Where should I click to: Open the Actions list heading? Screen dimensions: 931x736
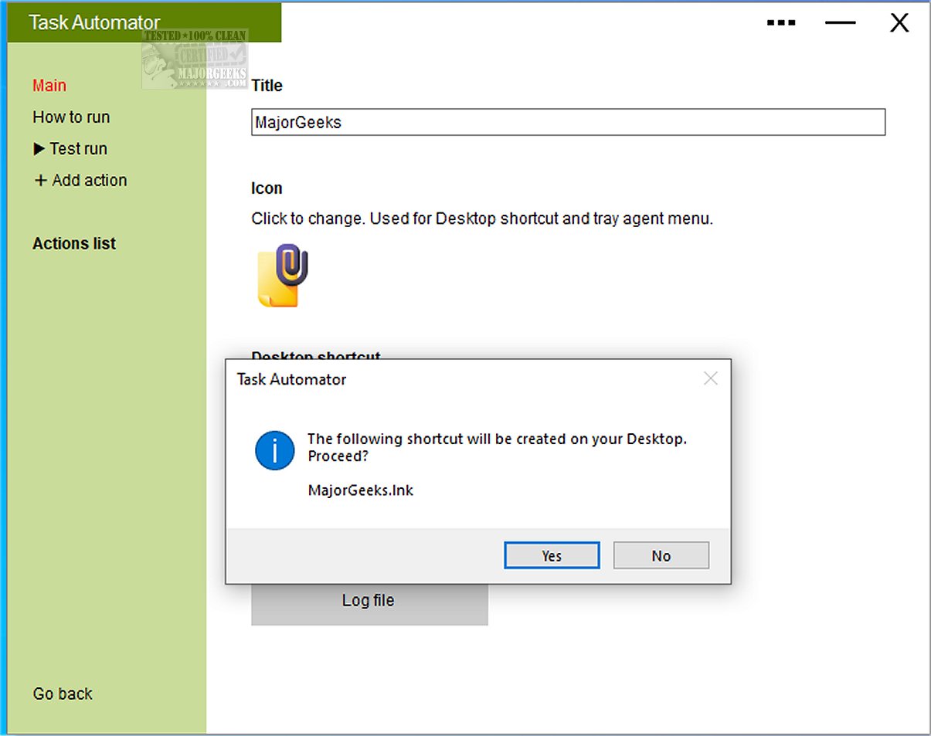pos(74,244)
